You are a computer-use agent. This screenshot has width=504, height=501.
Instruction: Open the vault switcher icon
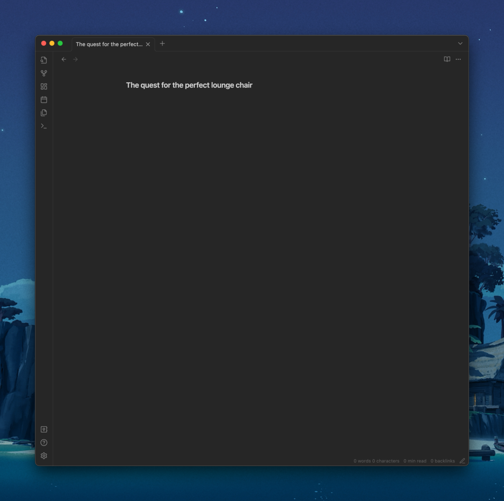pos(44,429)
